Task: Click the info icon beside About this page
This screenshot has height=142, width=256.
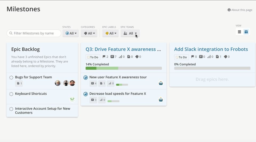Action: point(229,10)
